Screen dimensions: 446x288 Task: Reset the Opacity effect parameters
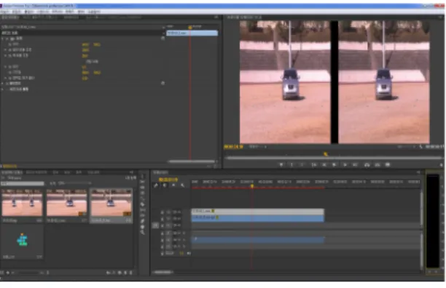tap(163, 83)
